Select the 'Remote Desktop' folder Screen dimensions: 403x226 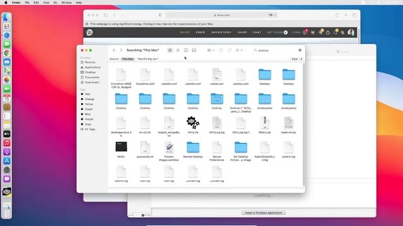tap(193, 149)
